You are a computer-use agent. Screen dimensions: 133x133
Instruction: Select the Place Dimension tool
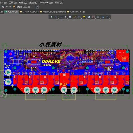pyautogui.click(x=98, y=17)
